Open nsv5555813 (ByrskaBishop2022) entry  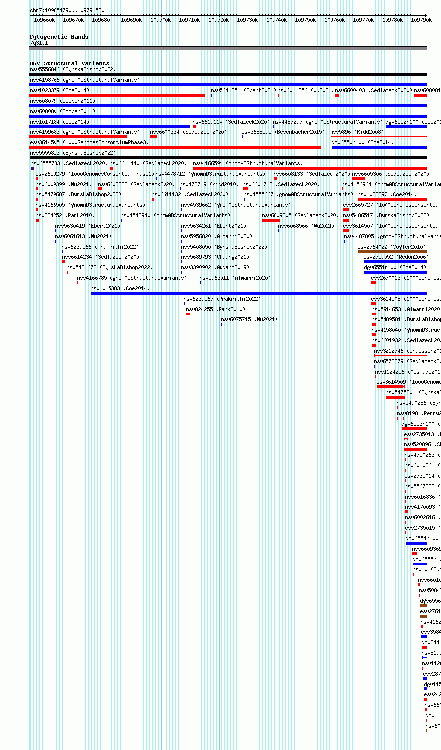pyautogui.click(x=73, y=153)
